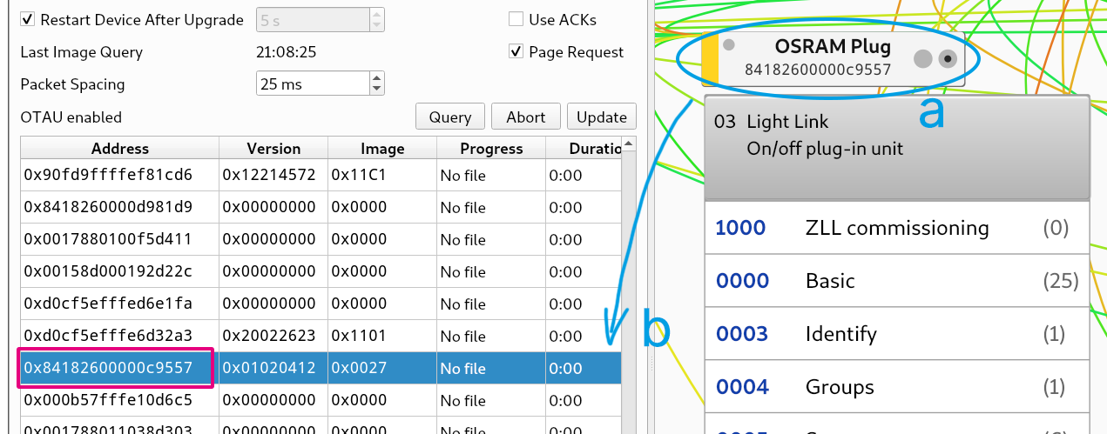This screenshot has width=1107, height=434.
Task: Decrease Packet Spacing with down arrow
Action: 377,90
